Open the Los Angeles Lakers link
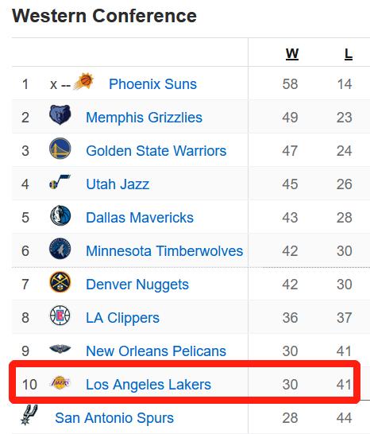 [x=148, y=385]
